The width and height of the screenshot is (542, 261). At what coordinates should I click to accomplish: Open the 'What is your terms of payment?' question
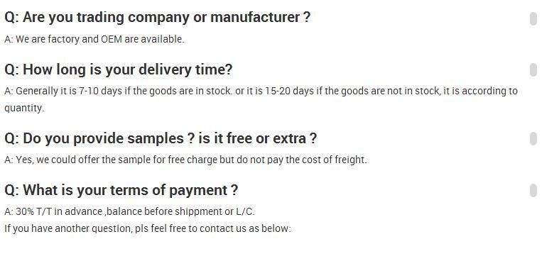tap(121, 190)
